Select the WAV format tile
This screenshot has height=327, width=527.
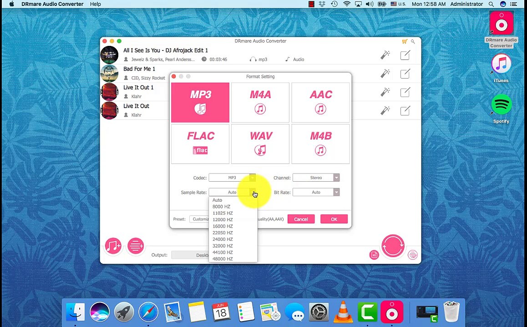pyautogui.click(x=260, y=144)
